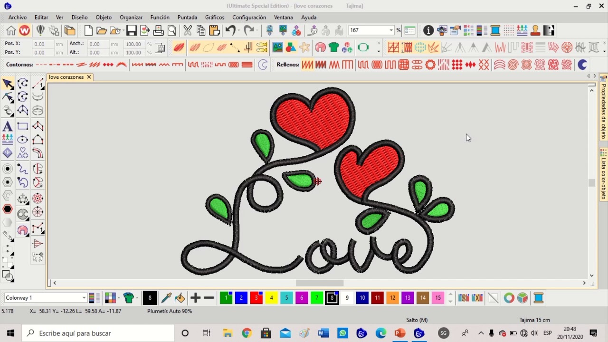Select the arrow selection tool

pyautogui.click(x=8, y=84)
